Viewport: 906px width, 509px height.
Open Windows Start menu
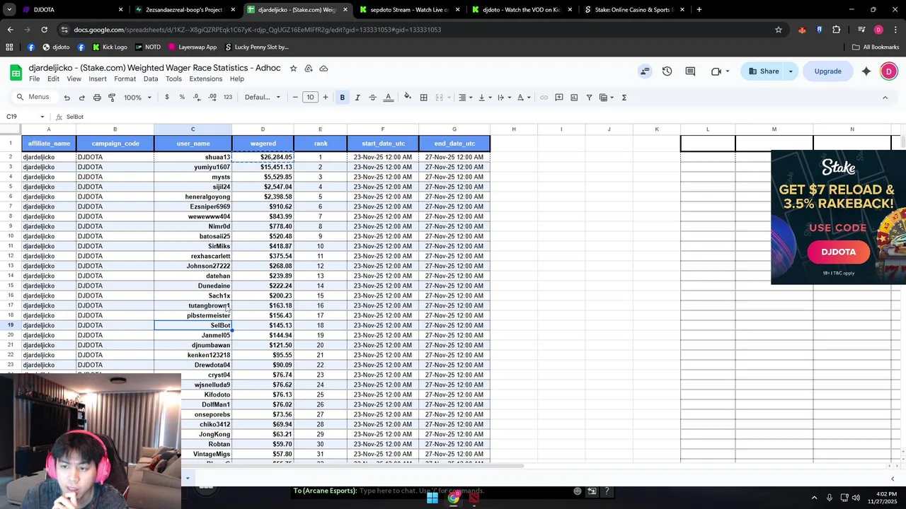click(432, 498)
